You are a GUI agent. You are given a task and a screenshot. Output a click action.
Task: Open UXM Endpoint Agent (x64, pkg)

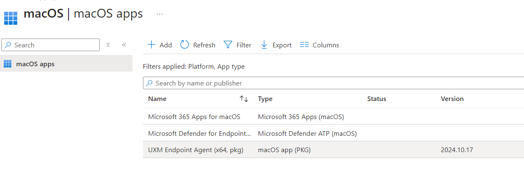pos(196,150)
